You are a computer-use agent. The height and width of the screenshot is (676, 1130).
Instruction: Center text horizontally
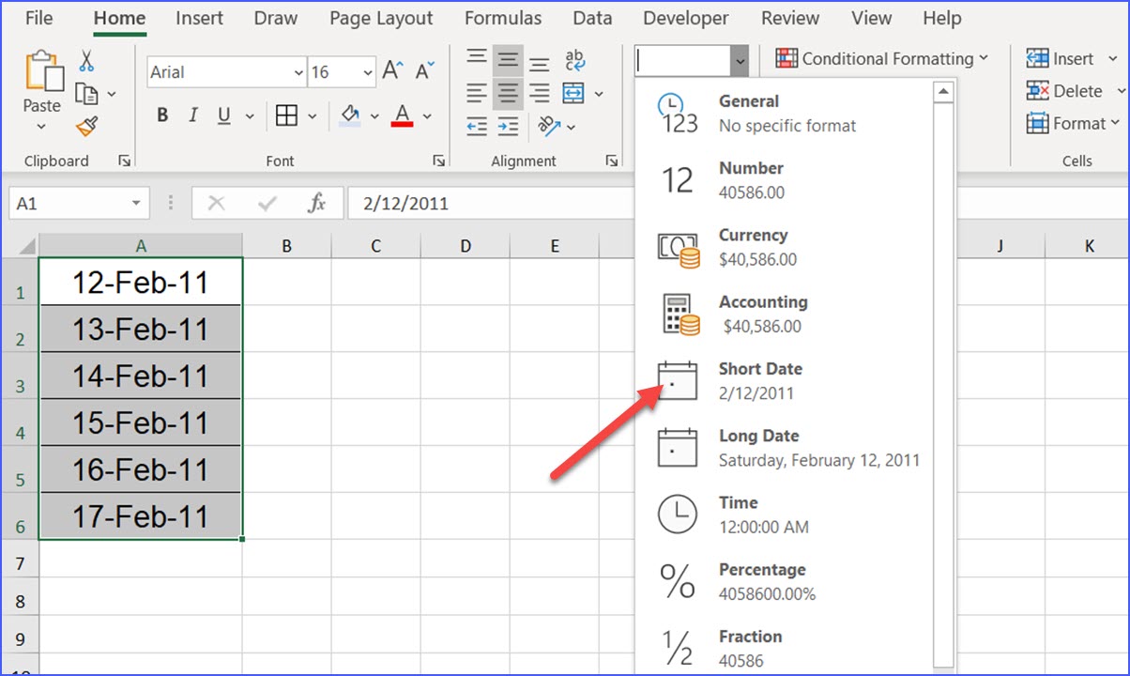point(508,93)
